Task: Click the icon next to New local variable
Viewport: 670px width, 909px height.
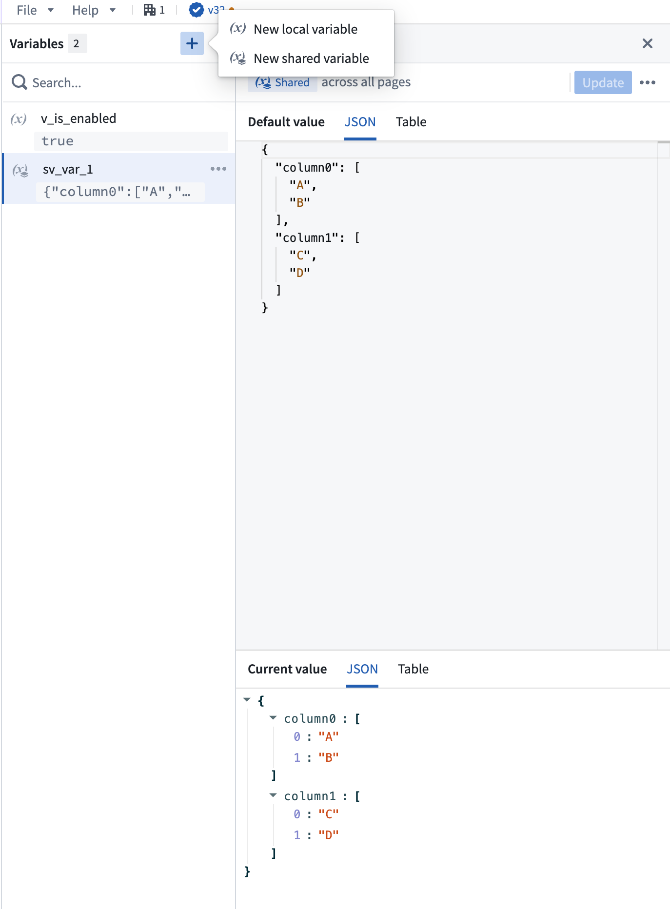Action: pyautogui.click(x=238, y=29)
